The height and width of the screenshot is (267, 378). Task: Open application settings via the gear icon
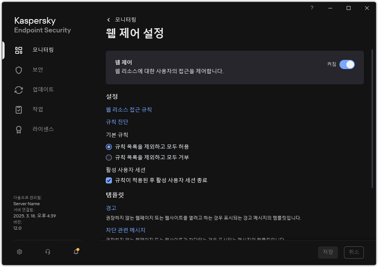(19, 252)
